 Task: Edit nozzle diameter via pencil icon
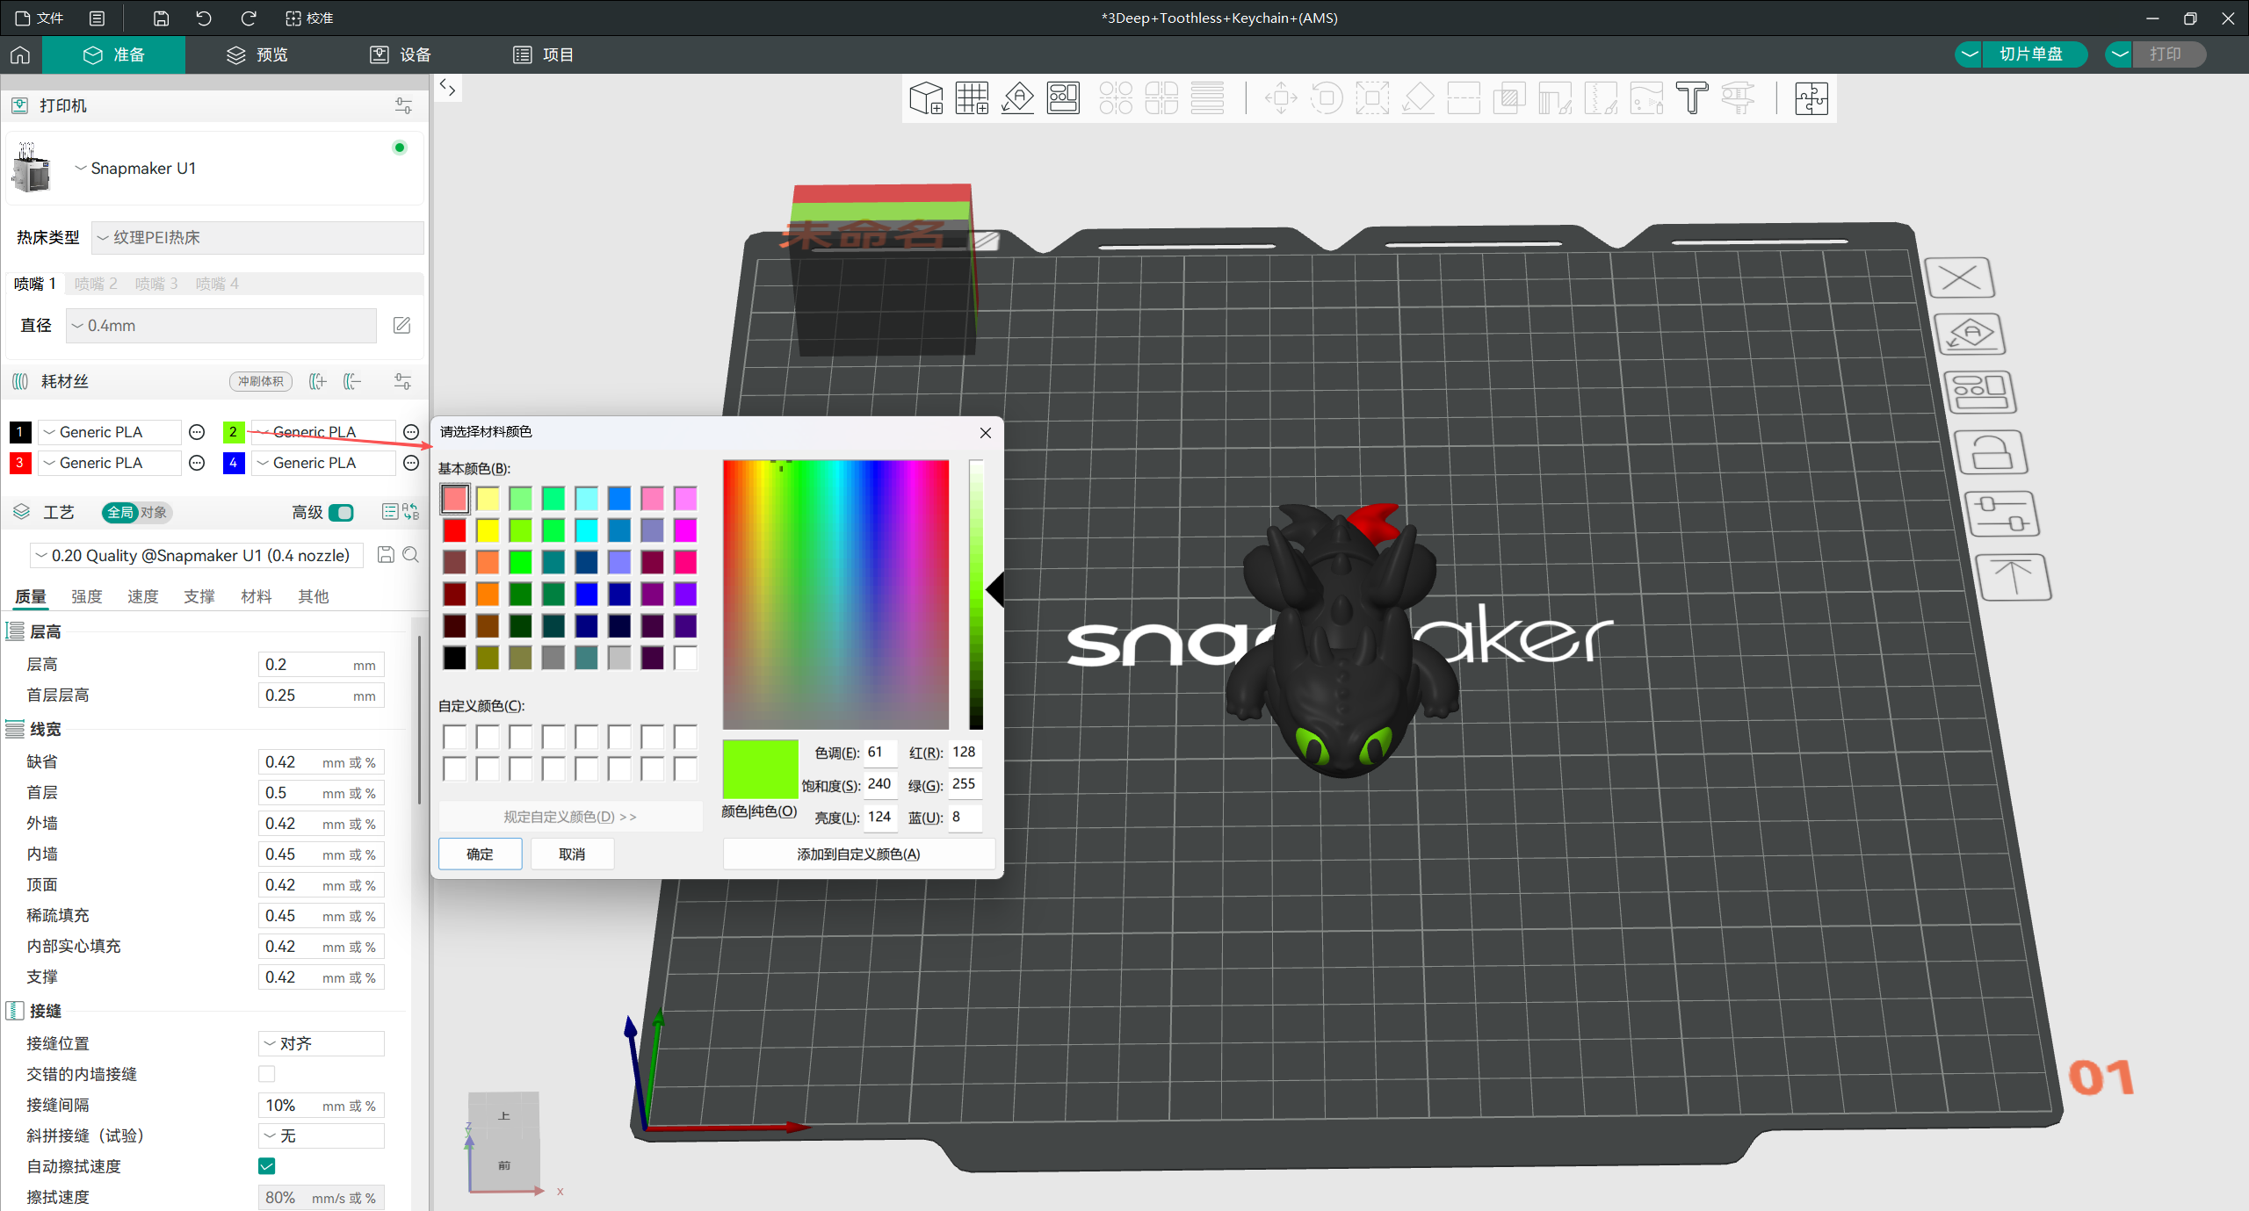click(x=401, y=326)
